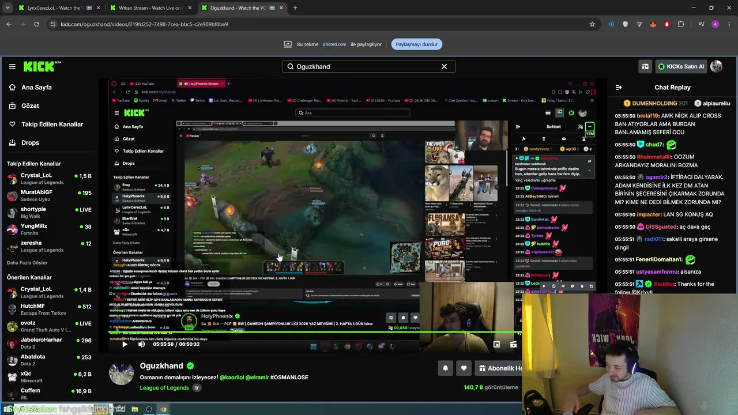Open League of Legends category link
This screenshot has height=415, width=738.
[x=164, y=388]
